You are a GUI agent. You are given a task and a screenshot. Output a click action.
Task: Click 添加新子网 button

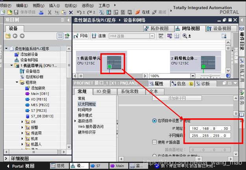[x=177, y=98]
